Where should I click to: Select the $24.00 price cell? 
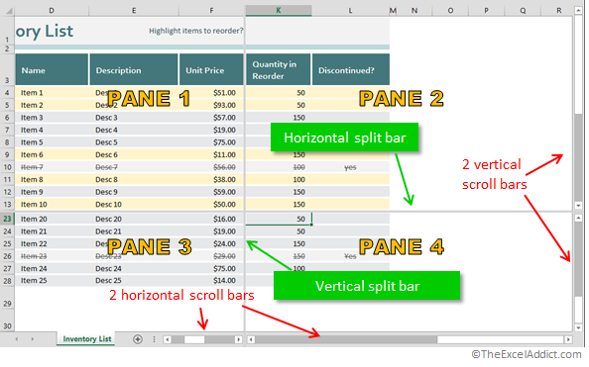click(x=211, y=243)
